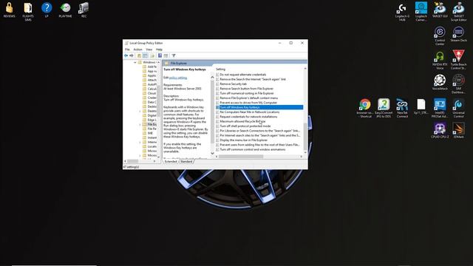
Task: Select the Easy2Convert JPG to DDS shortcut
Action: point(384,109)
